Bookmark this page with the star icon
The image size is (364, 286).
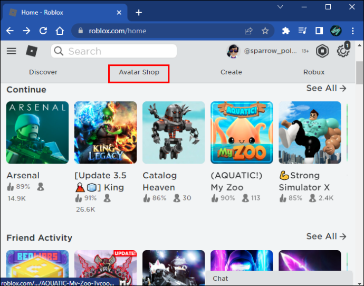pyautogui.click(x=265, y=31)
